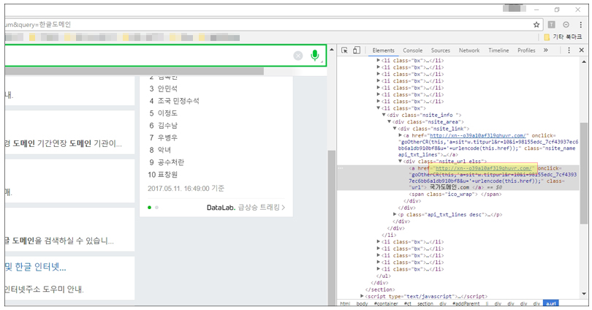592x310 pixels.
Task: Click the DevTools vertical scrollbar thumb
Action: [584, 172]
